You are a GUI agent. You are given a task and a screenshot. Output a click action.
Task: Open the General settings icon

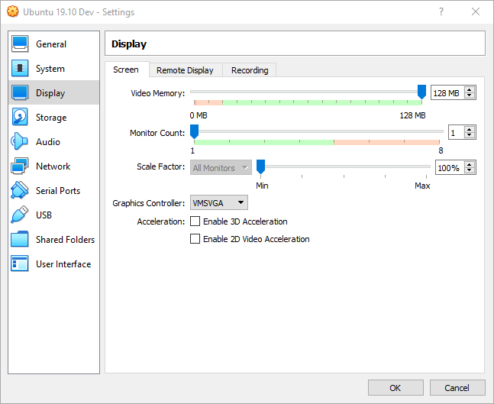coord(20,44)
